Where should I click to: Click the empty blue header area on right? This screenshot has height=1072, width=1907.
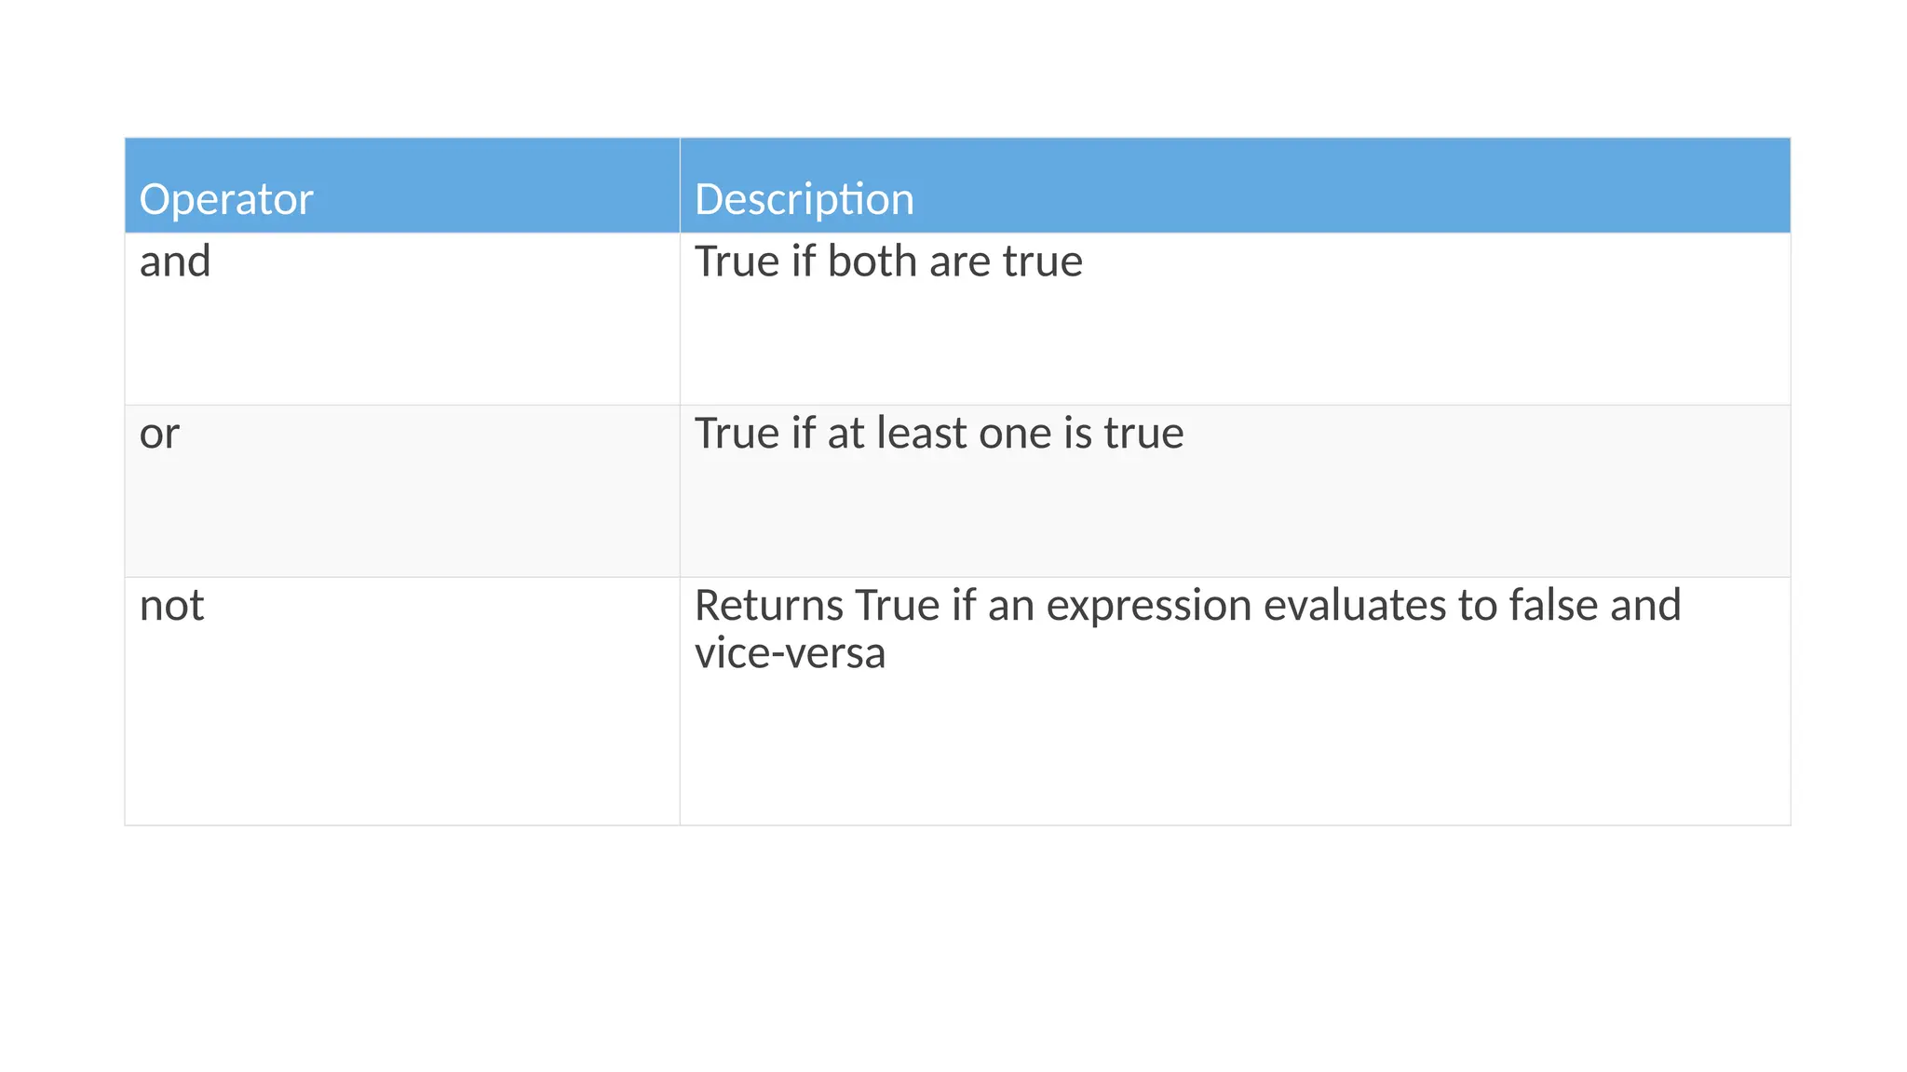[1397, 186]
